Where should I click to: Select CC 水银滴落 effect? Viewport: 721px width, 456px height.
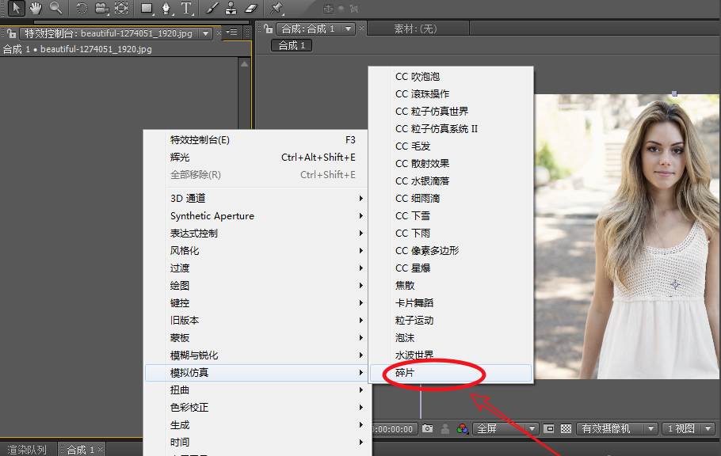coord(451,181)
